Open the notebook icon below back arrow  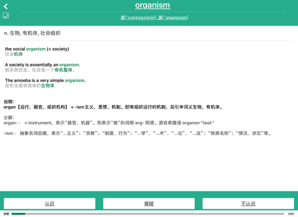(x=6, y=15)
